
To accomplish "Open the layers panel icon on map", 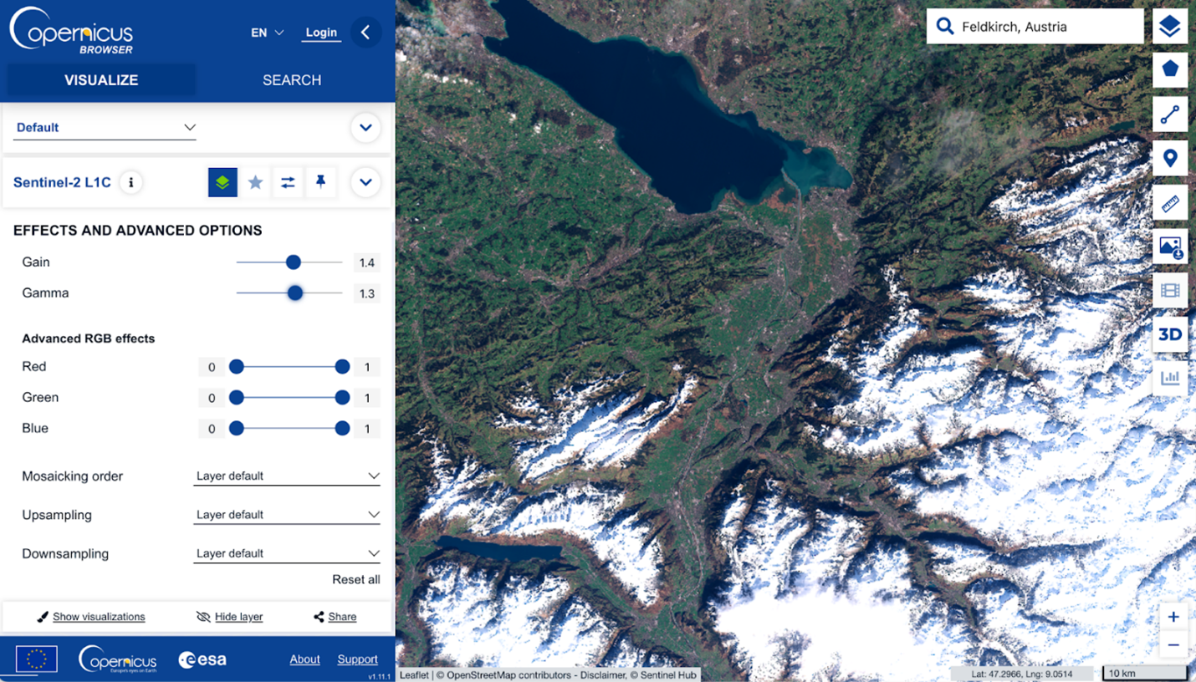I will (x=1169, y=27).
